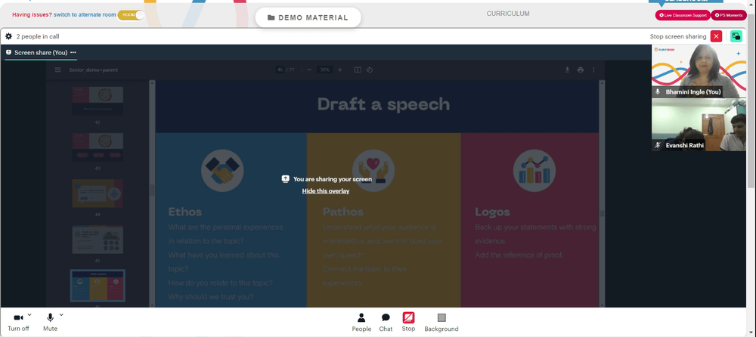This screenshot has width=756, height=337.
Task: Toggle the alternate room switch
Action: (x=132, y=14)
